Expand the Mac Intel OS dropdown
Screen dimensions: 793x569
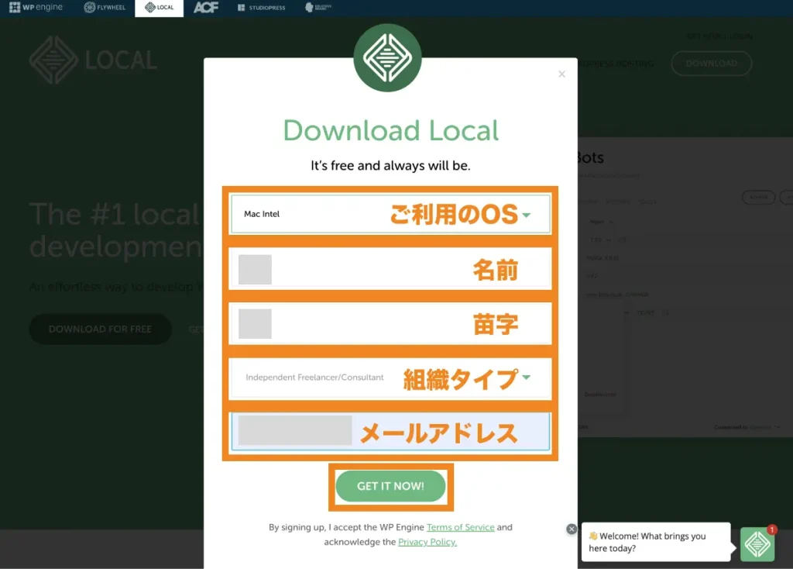point(390,215)
